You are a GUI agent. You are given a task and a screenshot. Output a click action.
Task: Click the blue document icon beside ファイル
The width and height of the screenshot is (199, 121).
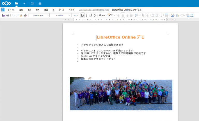click(x=3, y=10)
